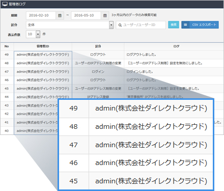
Task: Click the note 3ヶ月以内のデータのみ検索可能
Action: point(134,15)
